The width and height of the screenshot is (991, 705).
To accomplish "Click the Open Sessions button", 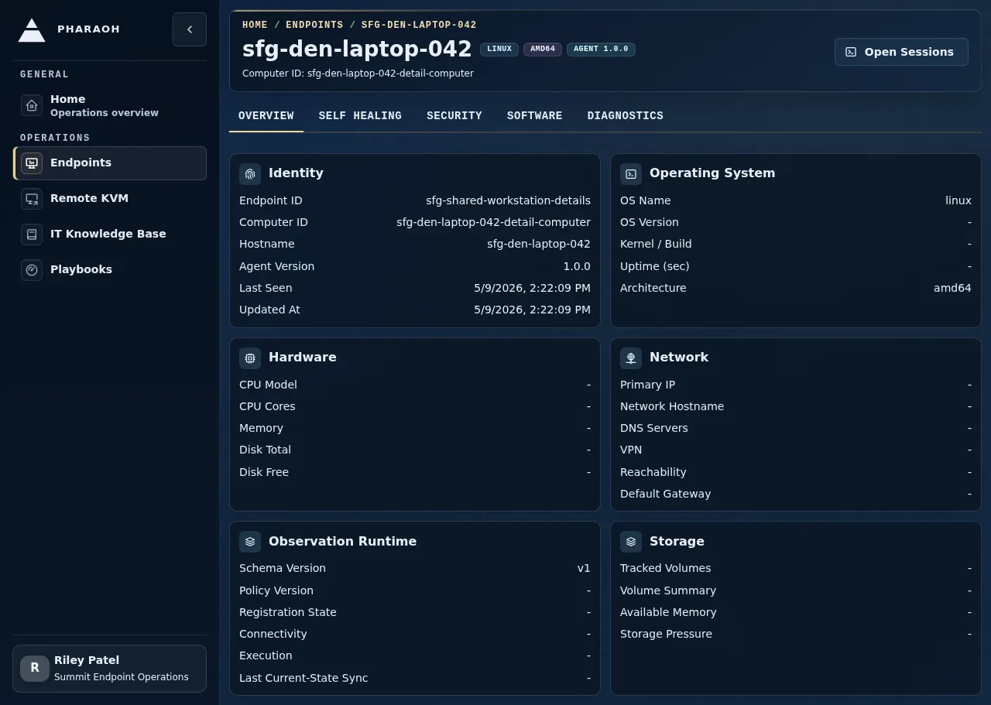I will click(901, 52).
